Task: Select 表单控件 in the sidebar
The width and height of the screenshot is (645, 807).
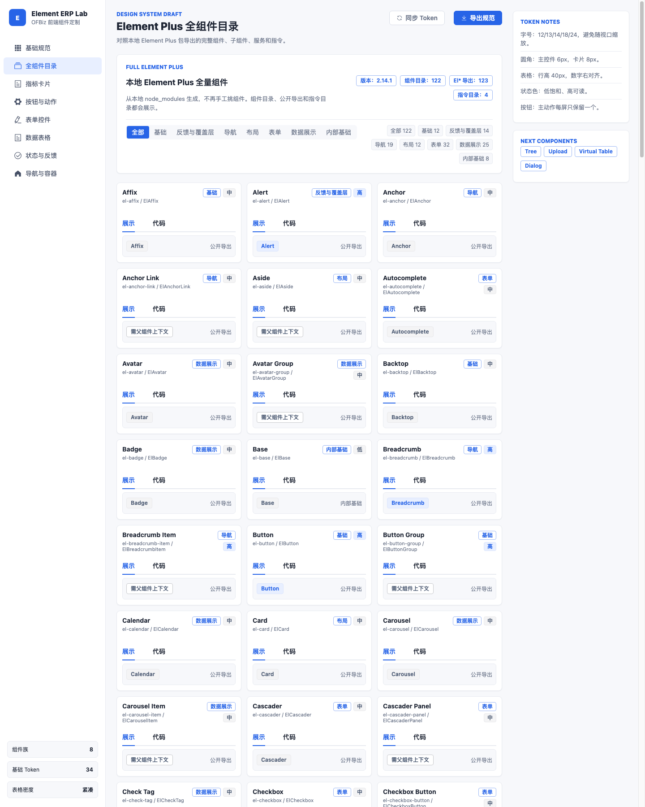Action: [52, 120]
